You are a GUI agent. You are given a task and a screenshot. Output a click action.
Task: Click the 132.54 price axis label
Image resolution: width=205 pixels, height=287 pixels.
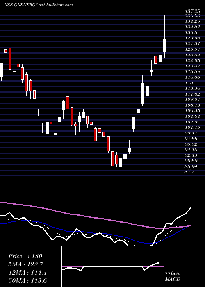coord(193,27)
